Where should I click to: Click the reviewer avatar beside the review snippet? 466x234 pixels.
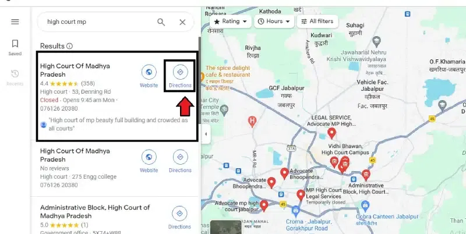[43, 125]
